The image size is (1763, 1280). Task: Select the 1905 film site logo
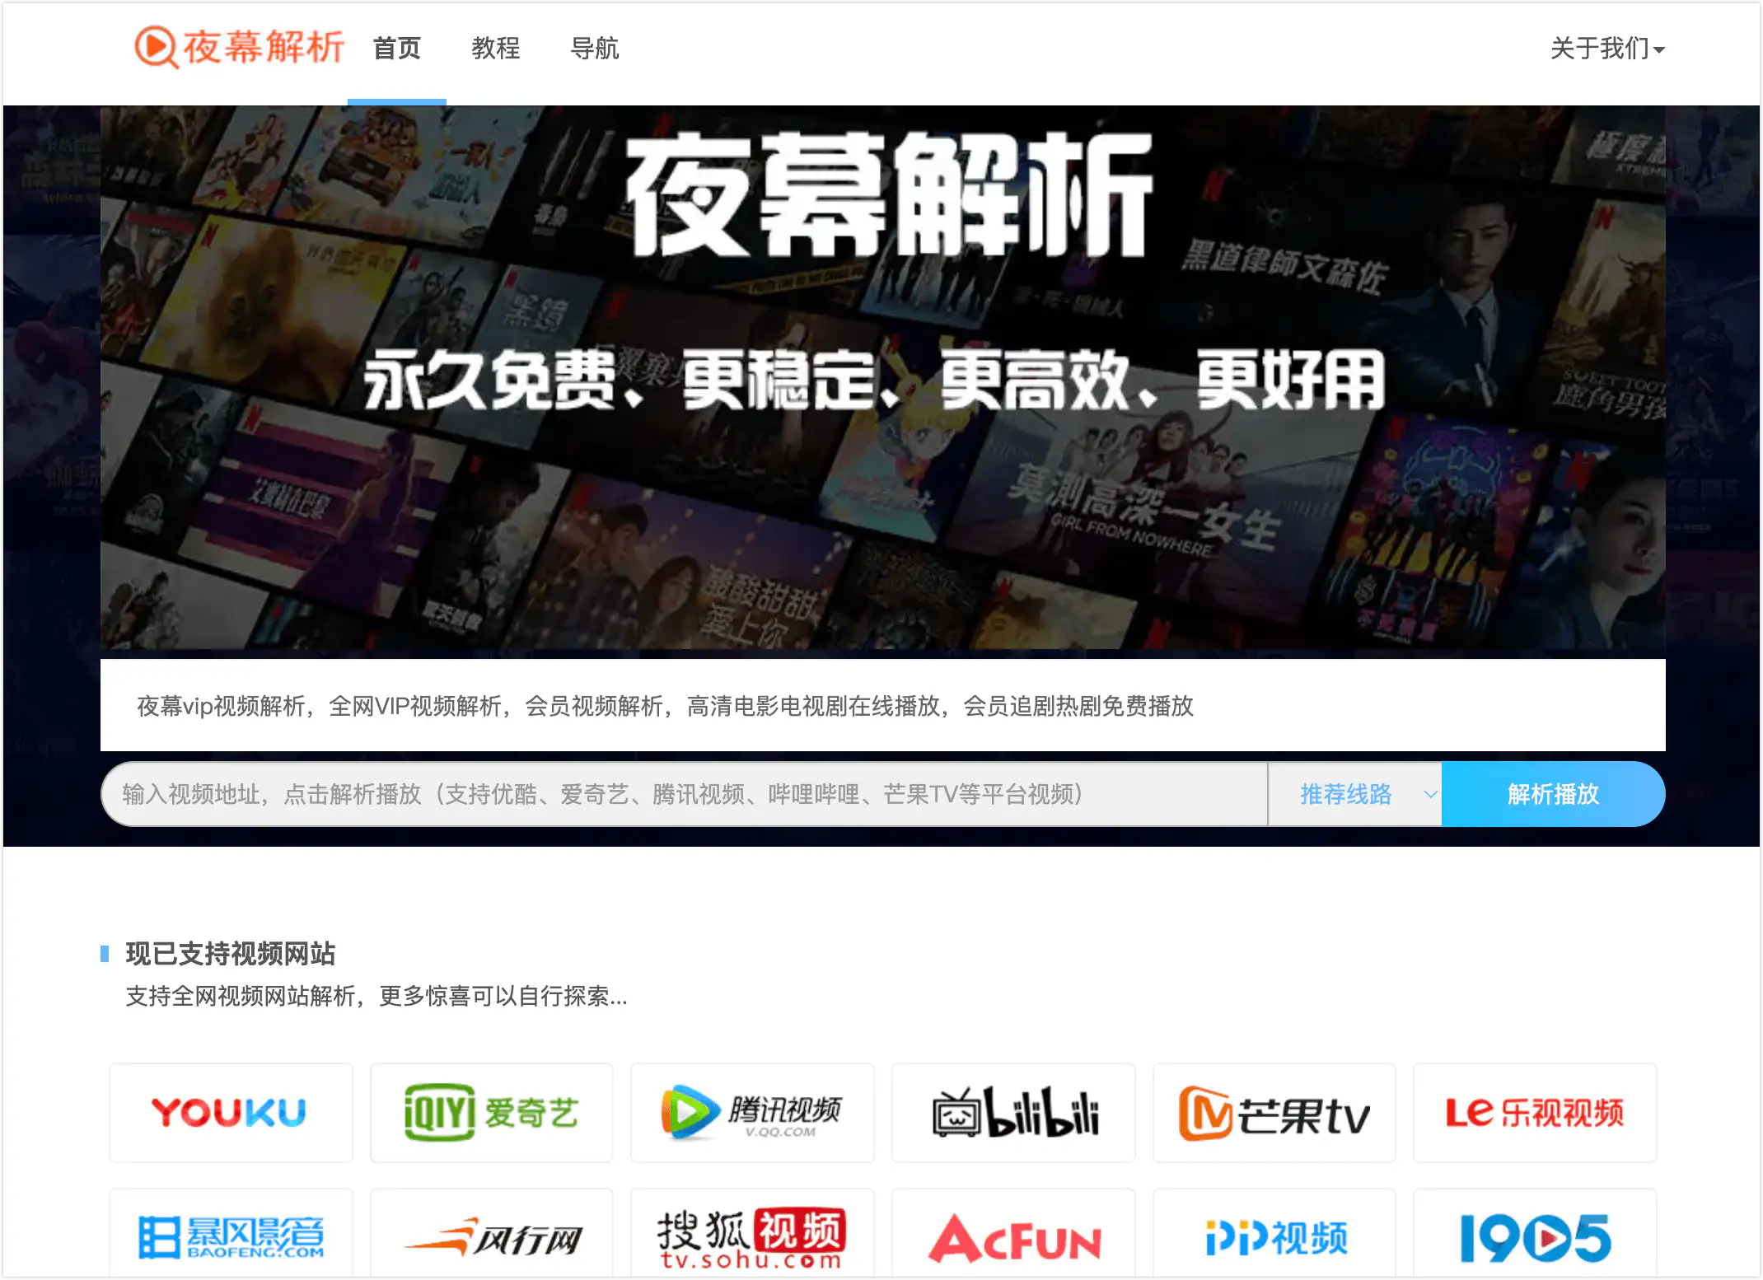coord(1534,1237)
